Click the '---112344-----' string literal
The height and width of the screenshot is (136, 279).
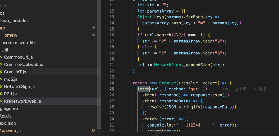tap(195, 125)
